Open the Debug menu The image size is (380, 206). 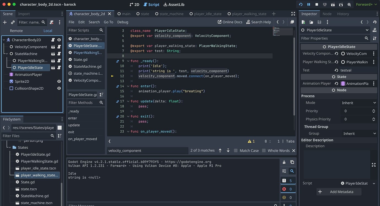(123, 22)
